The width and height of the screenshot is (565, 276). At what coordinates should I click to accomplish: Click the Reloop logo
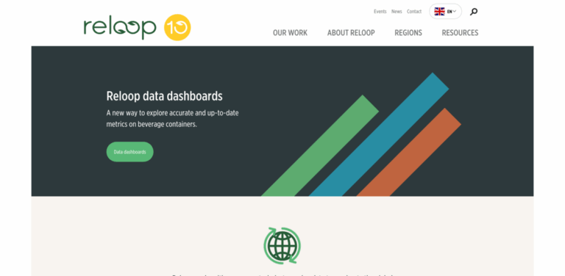coord(120,28)
